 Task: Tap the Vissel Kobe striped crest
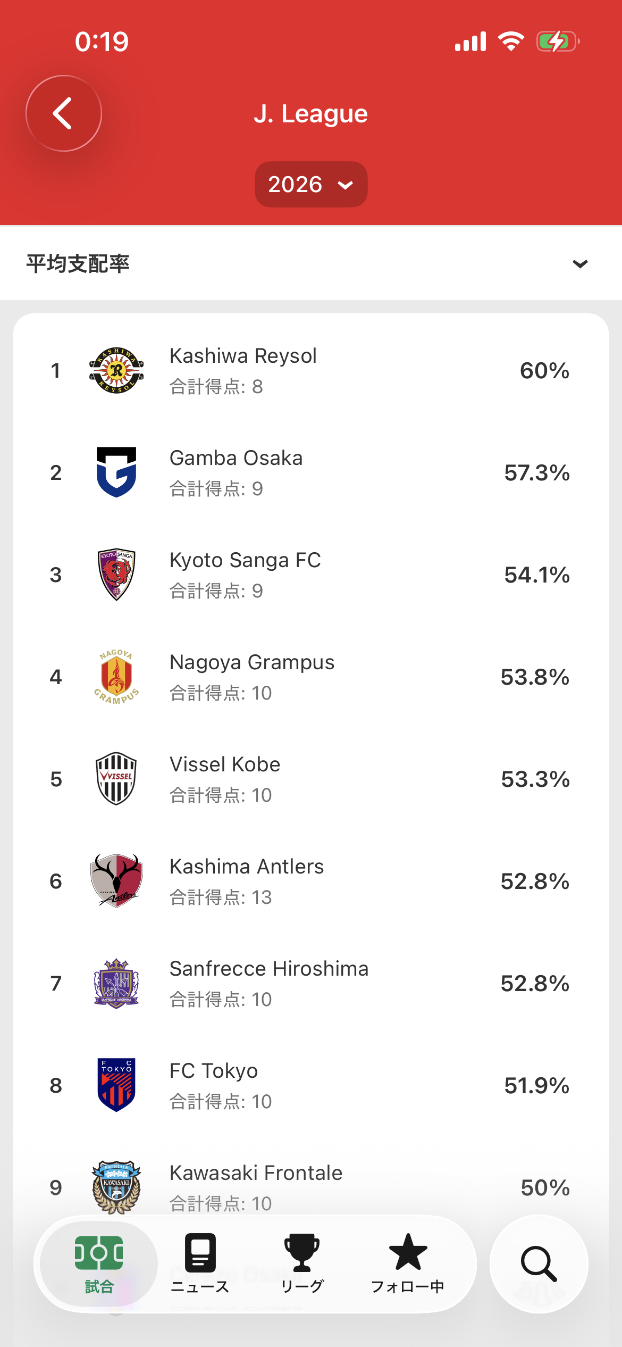[116, 779]
